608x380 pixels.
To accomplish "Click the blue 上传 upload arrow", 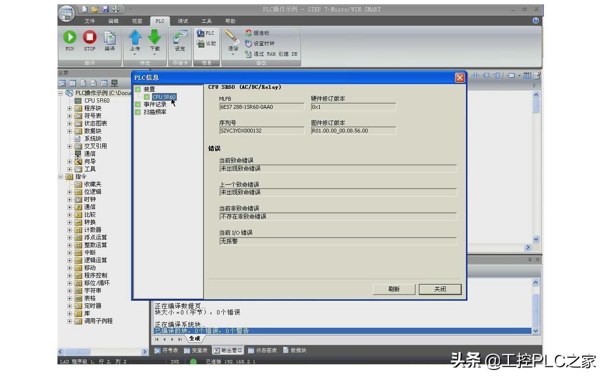I will point(135,38).
